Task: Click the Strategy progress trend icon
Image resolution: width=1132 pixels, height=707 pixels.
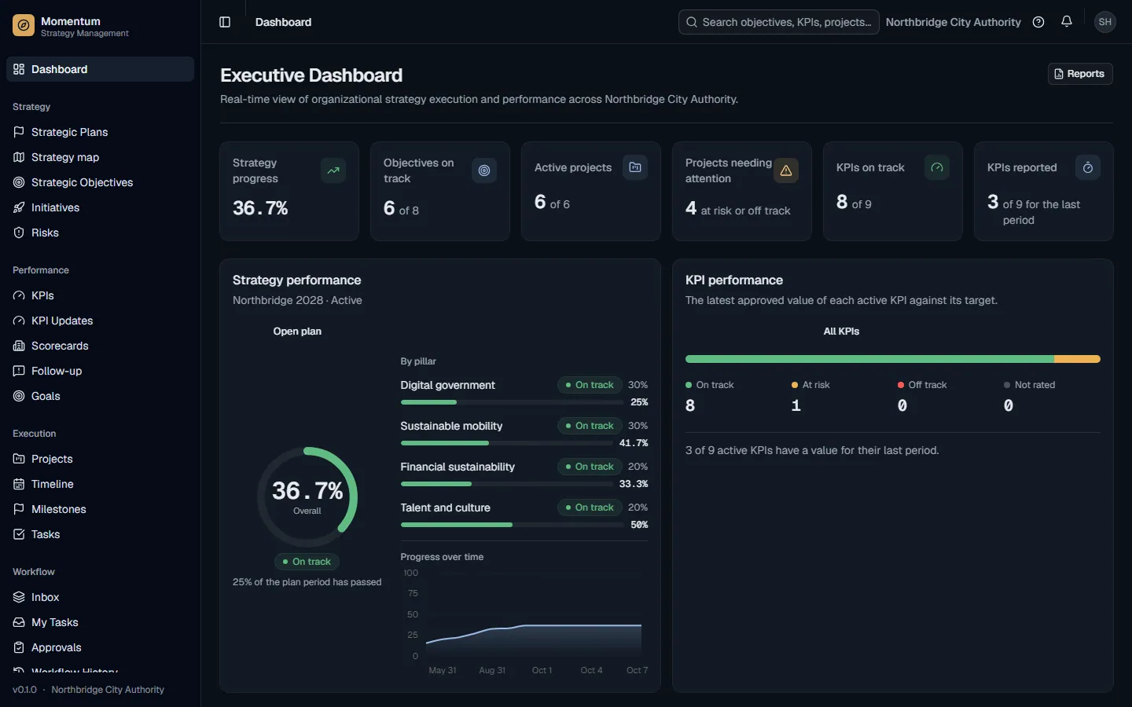Action: click(333, 170)
